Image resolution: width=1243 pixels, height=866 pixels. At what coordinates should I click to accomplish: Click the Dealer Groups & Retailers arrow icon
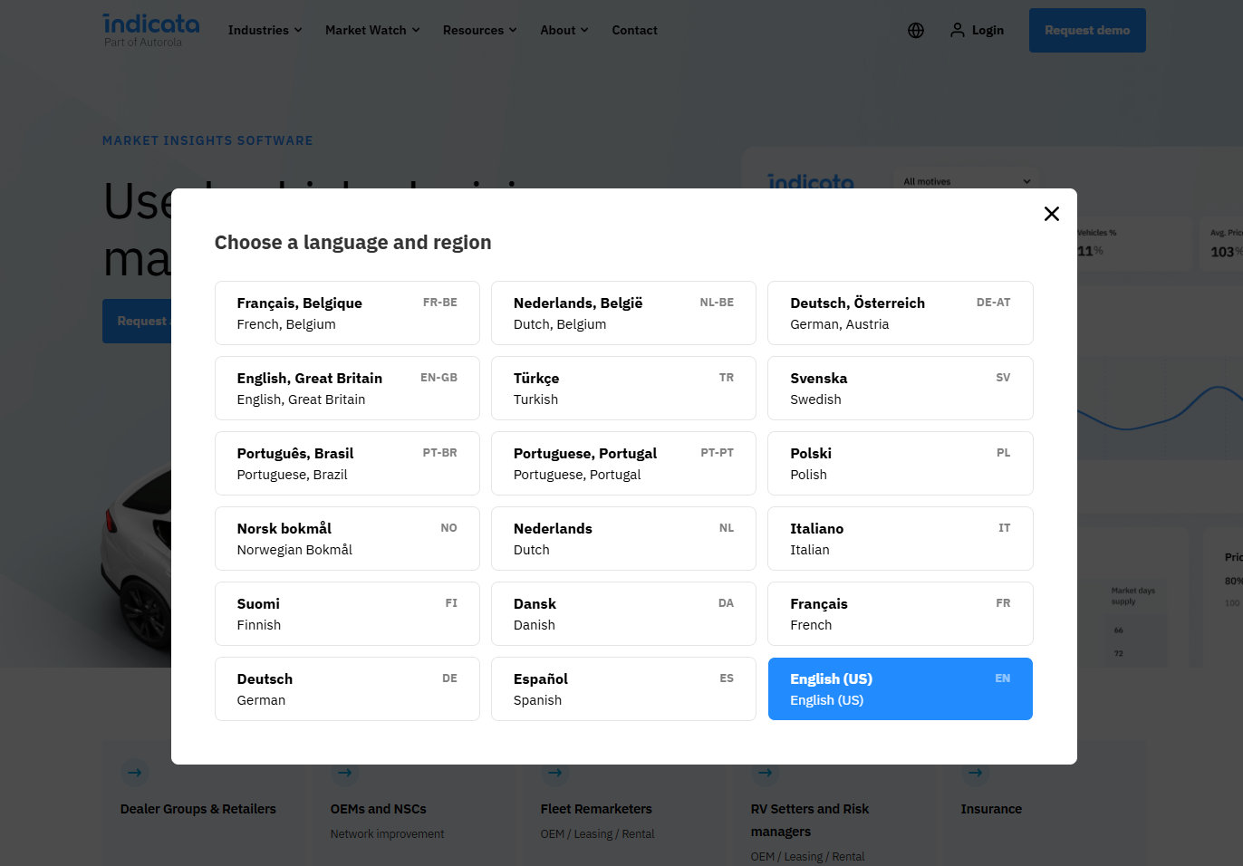point(135,773)
